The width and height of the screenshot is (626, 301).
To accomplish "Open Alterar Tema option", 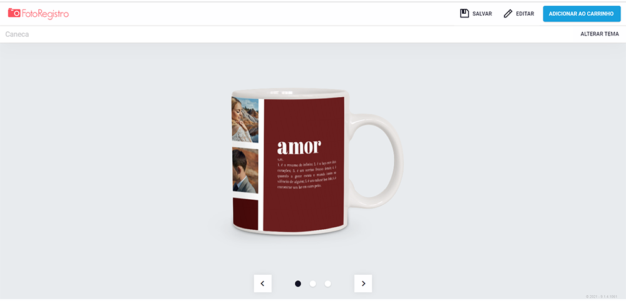I will (600, 34).
